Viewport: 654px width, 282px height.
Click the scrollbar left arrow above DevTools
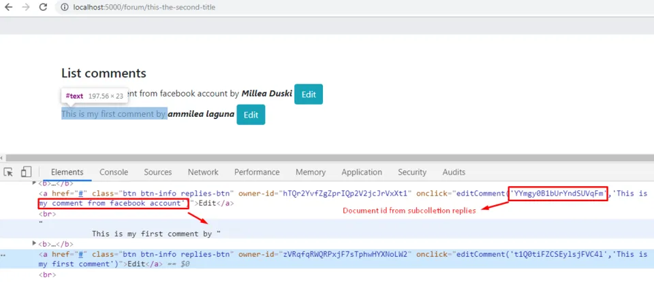tap(1, 158)
